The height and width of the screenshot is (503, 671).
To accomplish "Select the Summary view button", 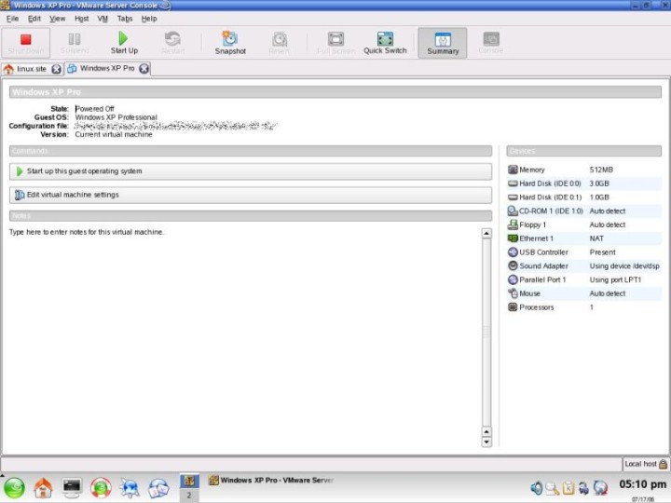I will [x=443, y=43].
